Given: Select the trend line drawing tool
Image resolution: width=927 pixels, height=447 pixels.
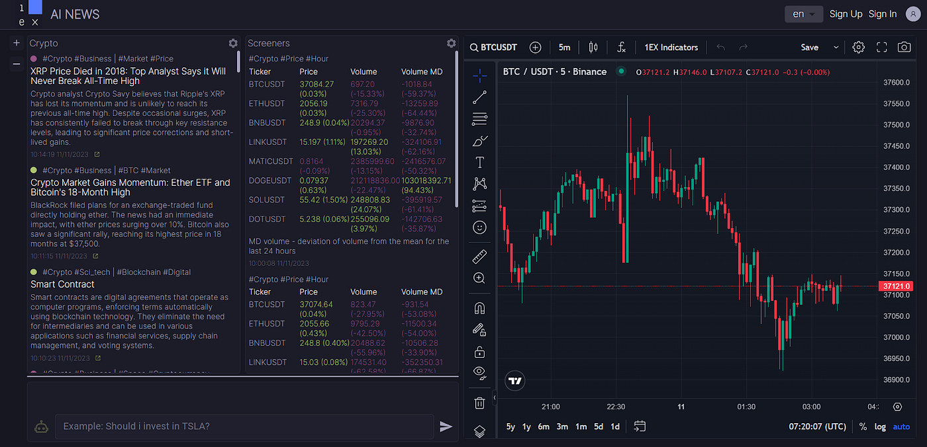Looking at the screenshot, I should [479, 97].
